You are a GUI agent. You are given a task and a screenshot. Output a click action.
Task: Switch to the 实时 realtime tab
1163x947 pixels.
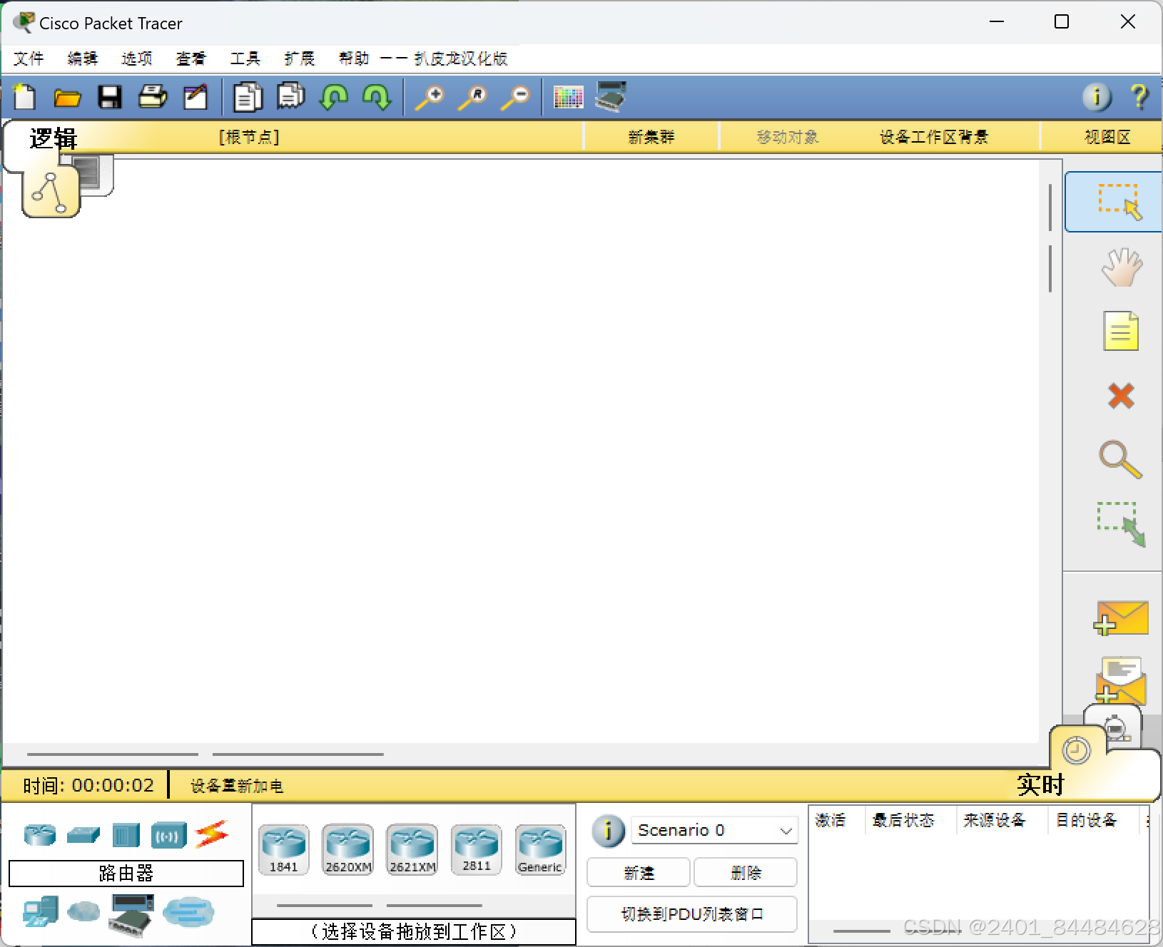click(x=1077, y=750)
